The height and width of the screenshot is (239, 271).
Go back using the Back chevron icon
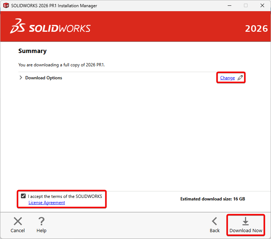pos(214,221)
